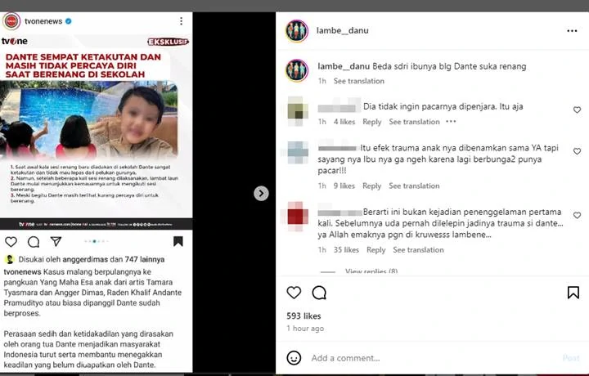See translation of lambe__danu caption
The image size is (589, 376).
pyautogui.click(x=359, y=81)
